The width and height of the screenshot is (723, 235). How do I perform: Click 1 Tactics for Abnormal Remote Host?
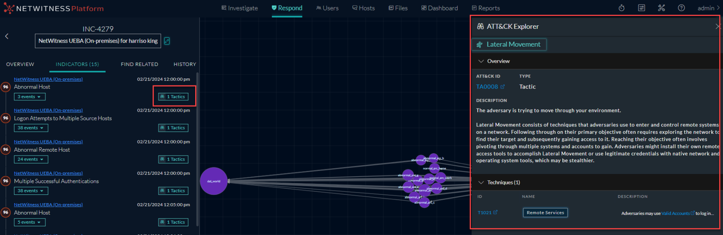[x=173, y=159]
